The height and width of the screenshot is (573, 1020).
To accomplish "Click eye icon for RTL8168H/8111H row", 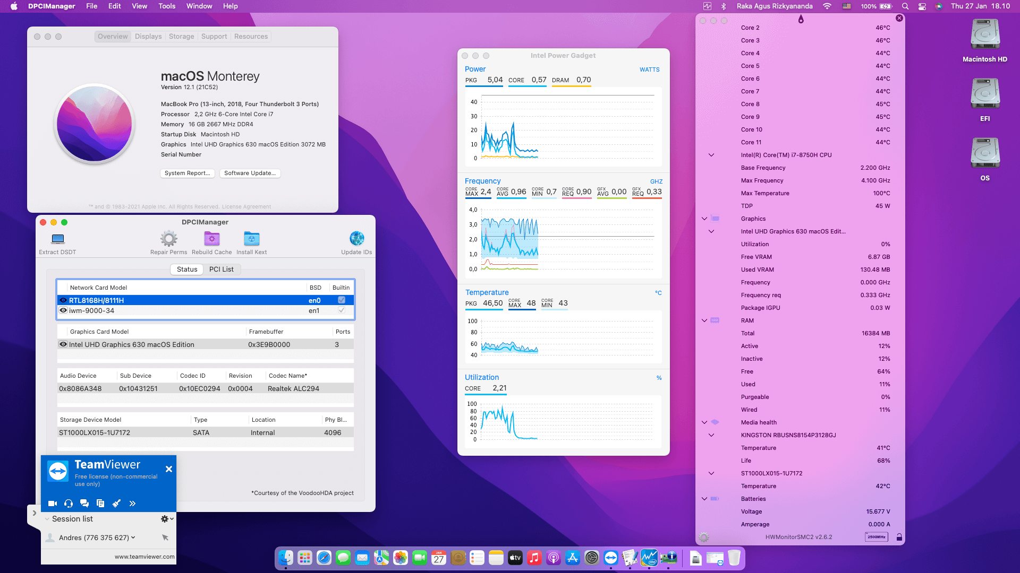I will 63,300.
